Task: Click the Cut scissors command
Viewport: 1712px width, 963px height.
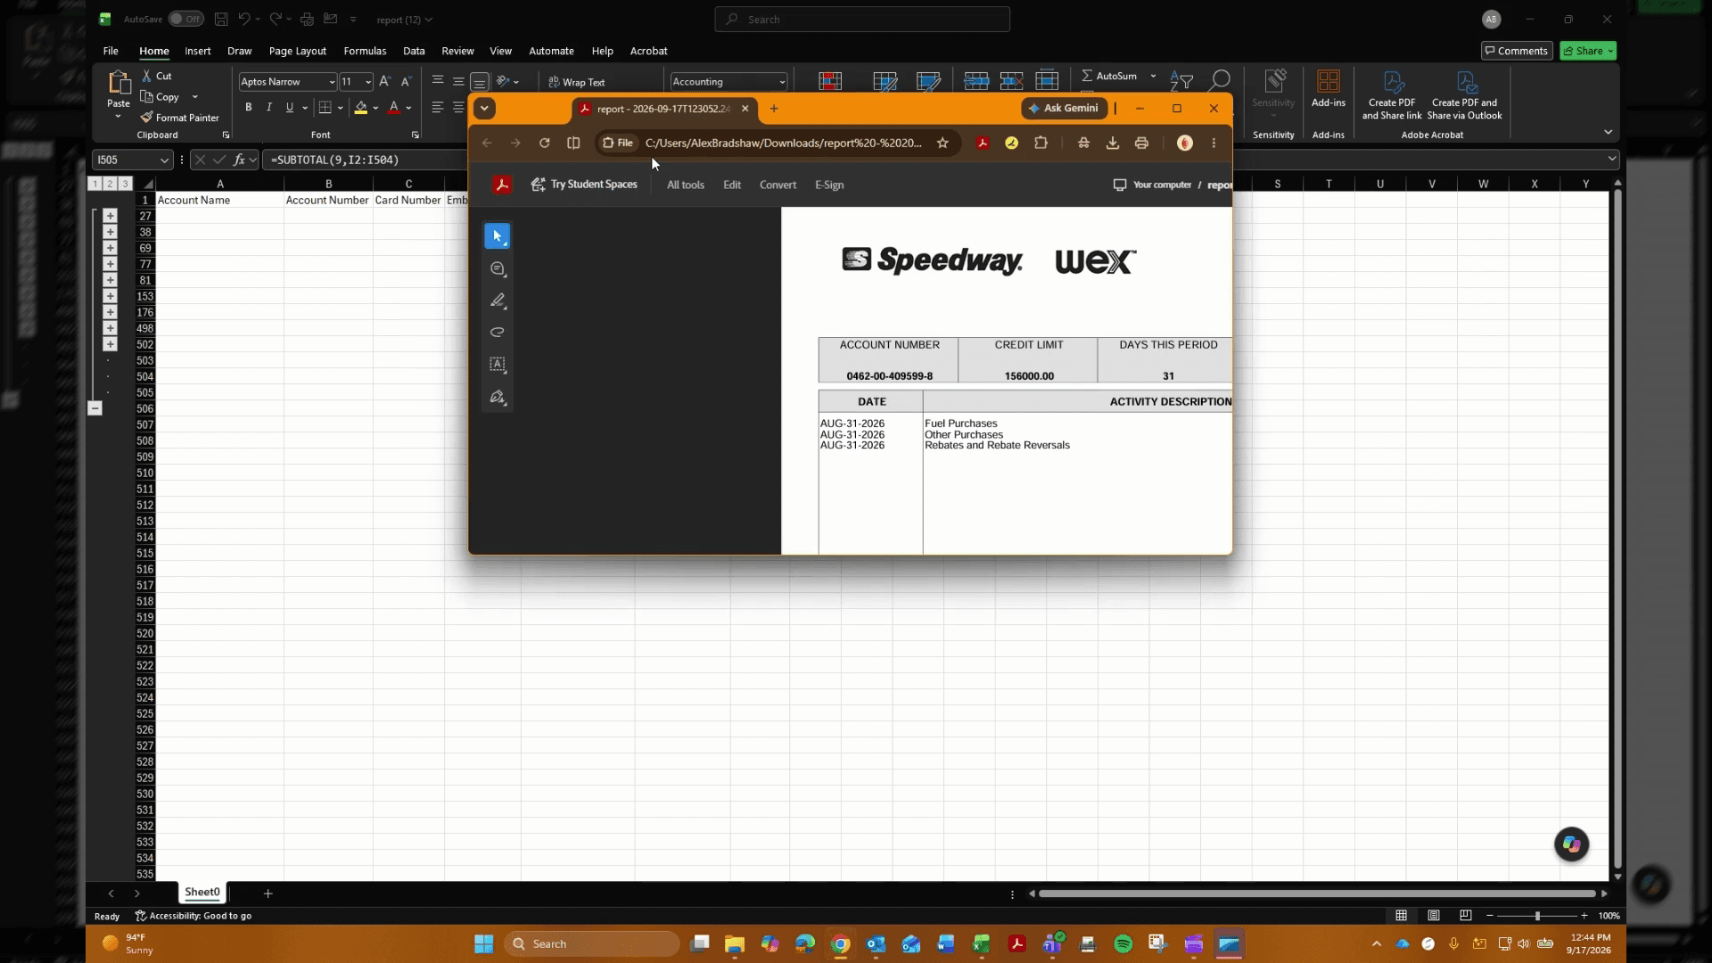Action: [157, 76]
